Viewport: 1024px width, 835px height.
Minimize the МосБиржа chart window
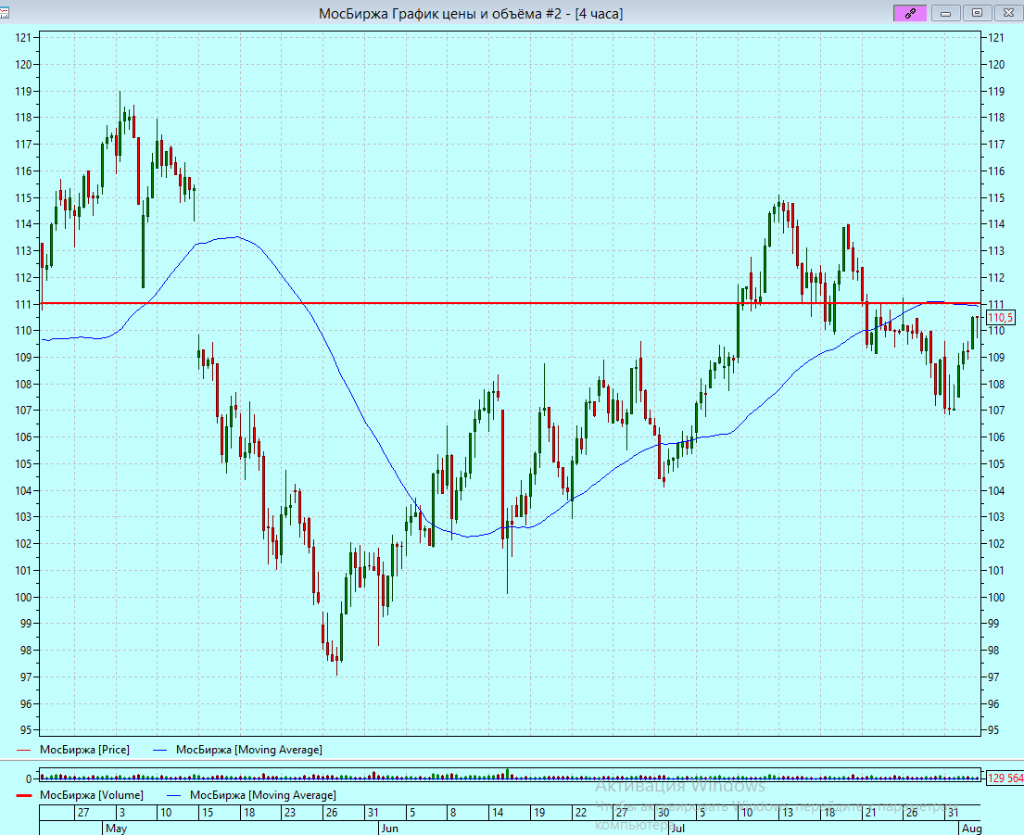[x=945, y=12]
